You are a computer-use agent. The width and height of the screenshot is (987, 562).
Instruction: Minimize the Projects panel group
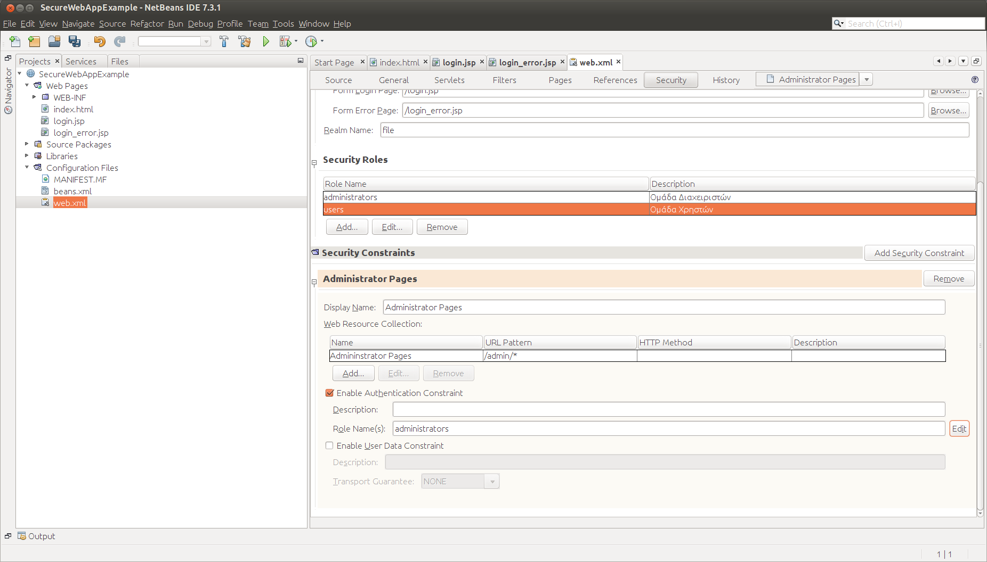click(301, 61)
